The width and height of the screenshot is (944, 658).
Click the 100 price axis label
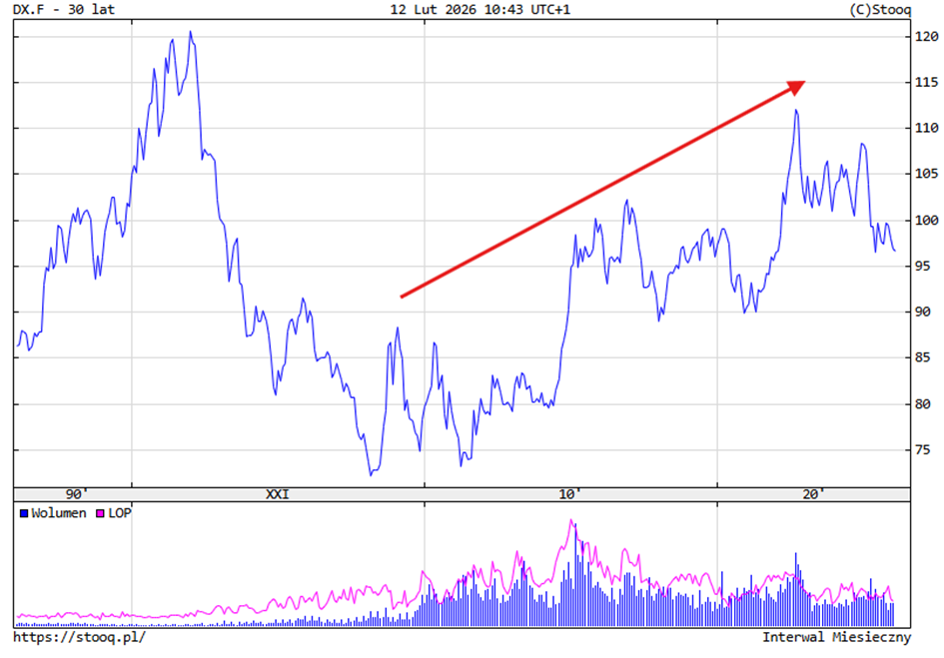tap(927, 221)
